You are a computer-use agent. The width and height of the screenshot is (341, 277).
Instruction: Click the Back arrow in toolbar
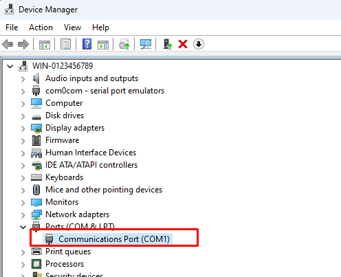(8, 44)
